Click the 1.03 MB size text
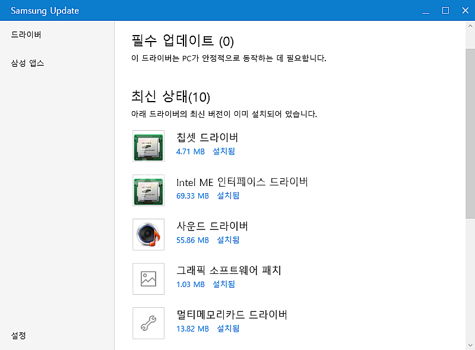The height and width of the screenshot is (350, 475). coord(191,284)
